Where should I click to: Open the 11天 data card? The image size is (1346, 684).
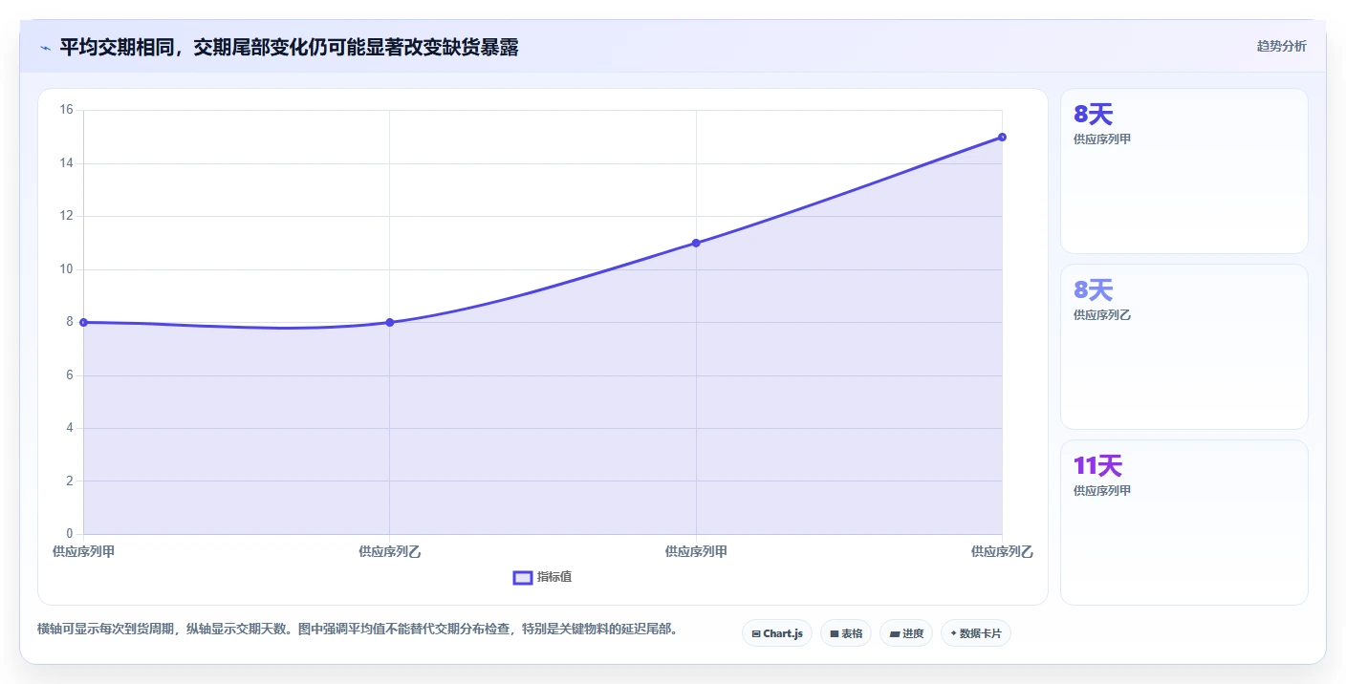pyautogui.click(x=1184, y=523)
